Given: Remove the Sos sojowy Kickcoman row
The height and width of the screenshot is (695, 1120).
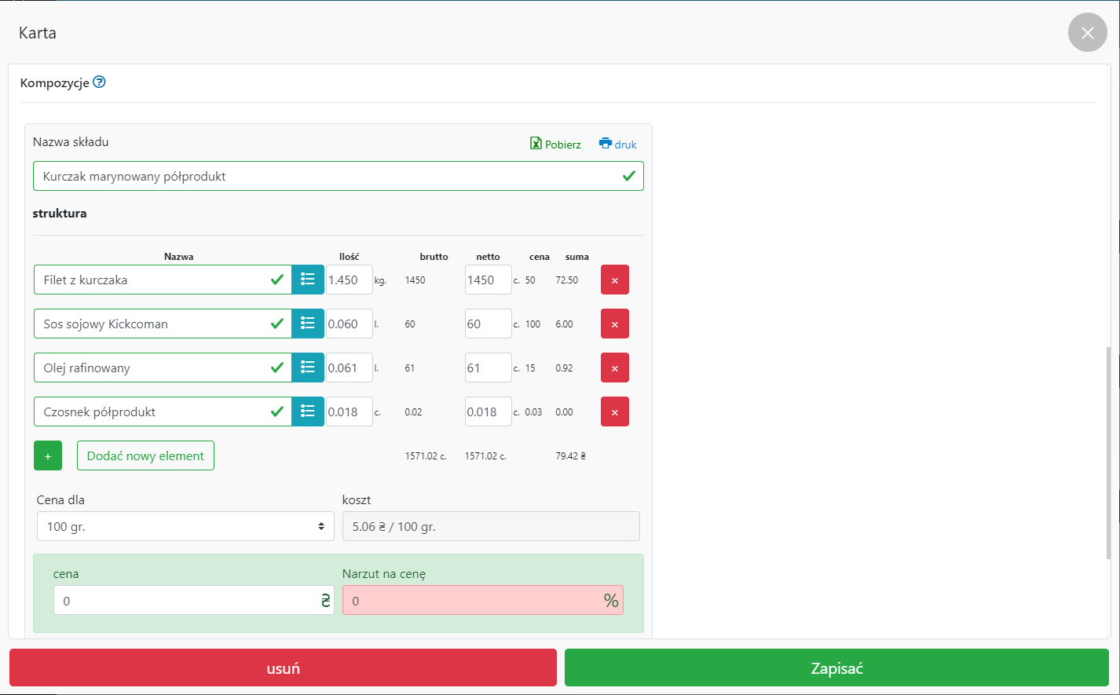Looking at the screenshot, I should 614,324.
